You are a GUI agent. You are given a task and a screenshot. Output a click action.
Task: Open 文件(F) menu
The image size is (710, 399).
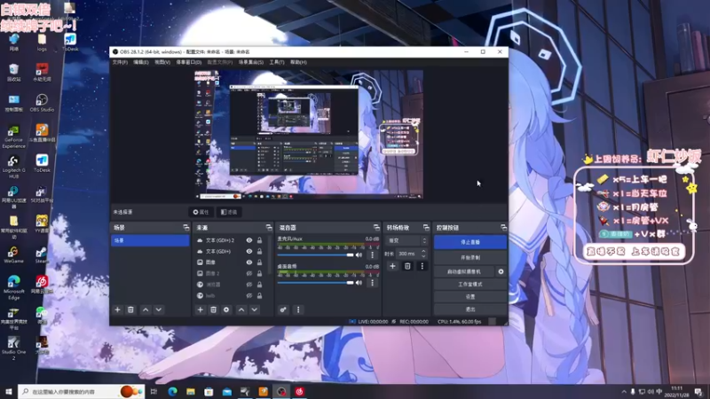click(120, 62)
